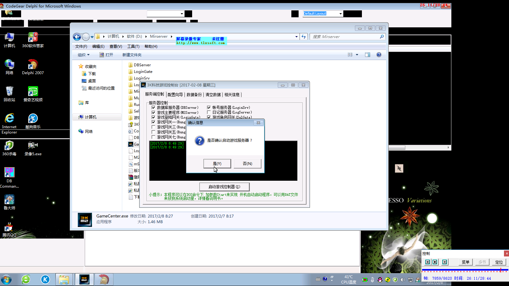The height and width of the screenshot is (286, 509).
Task: Enable 游戏网关五 checkbox
Action: pyautogui.click(x=153, y=132)
